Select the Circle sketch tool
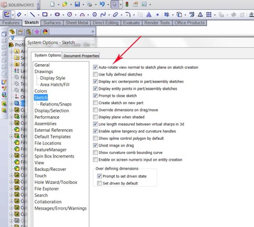This screenshot has width=254, height=227. pyautogui.click(x=69, y=15)
